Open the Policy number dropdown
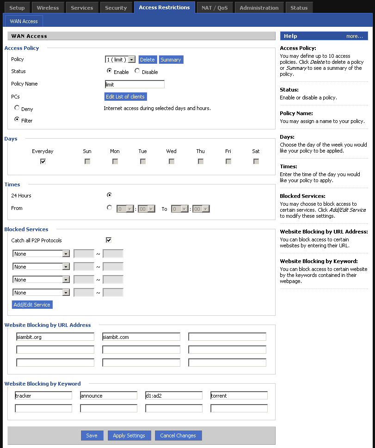375x448 pixels. (120, 60)
